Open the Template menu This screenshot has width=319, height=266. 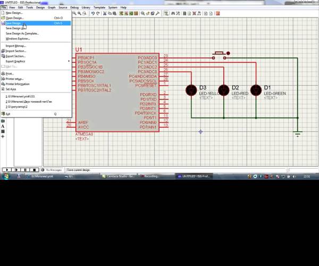coord(99,7)
